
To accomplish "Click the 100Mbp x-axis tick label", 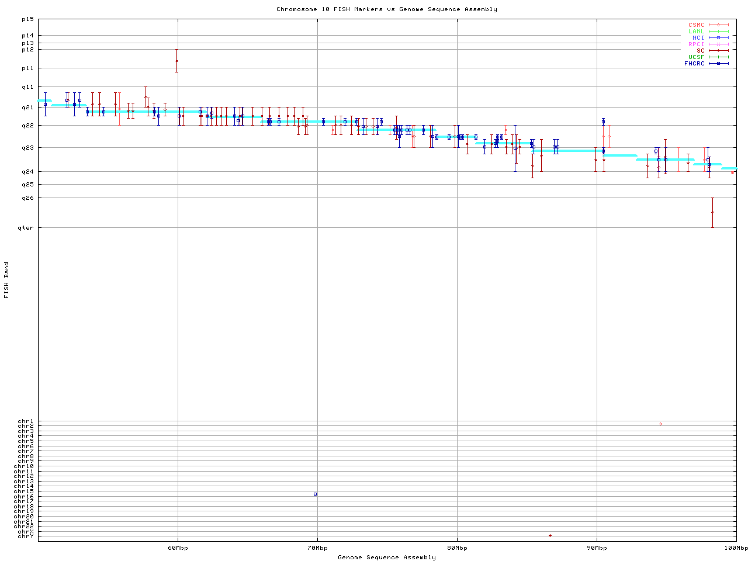I will coord(736,548).
